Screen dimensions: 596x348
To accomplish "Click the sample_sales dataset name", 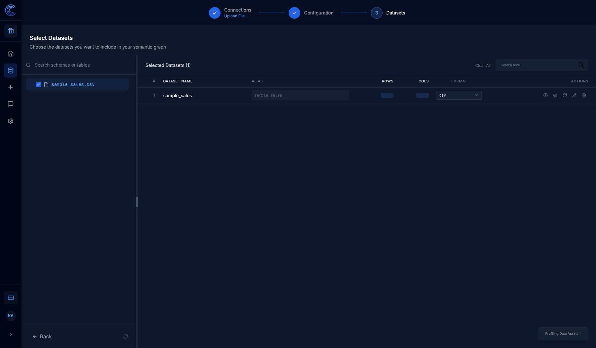I will [177, 96].
